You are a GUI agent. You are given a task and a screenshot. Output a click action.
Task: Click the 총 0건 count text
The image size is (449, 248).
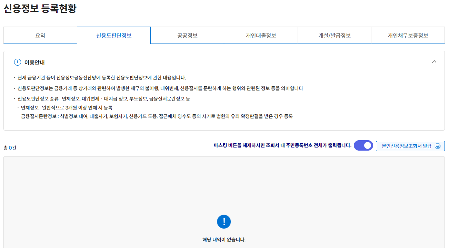tap(10, 148)
